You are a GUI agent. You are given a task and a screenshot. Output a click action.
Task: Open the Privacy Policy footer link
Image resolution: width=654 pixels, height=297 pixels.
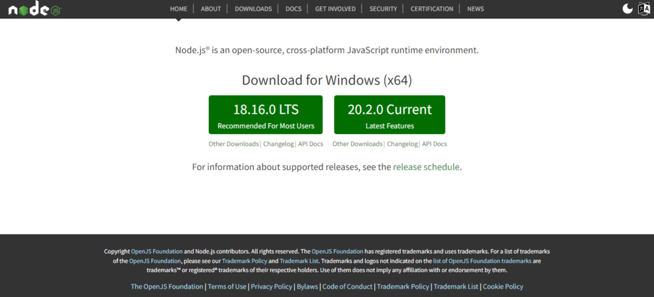[x=271, y=287]
